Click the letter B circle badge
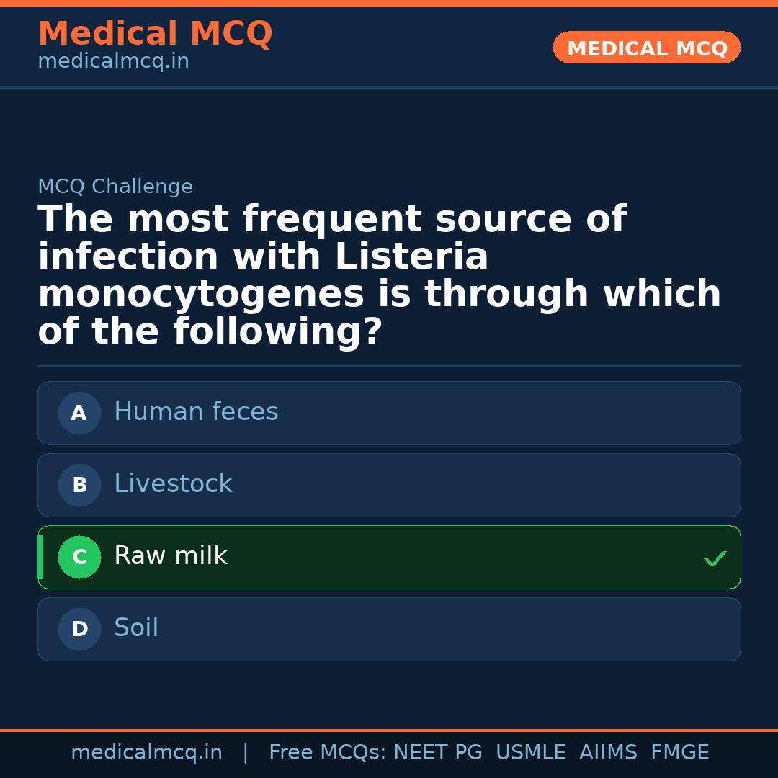 coord(79,485)
